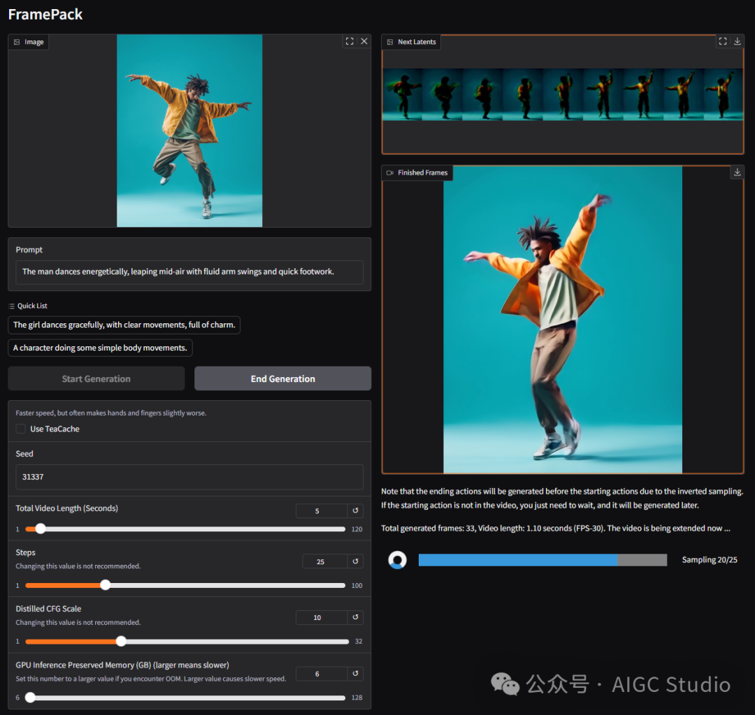755x715 pixels.
Task: Reset Distilled CFG Scale value
Action: point(355,617)
